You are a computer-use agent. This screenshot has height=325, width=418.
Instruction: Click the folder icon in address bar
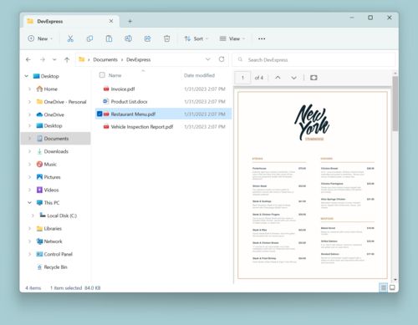pyautogui.click(x=82, y=59)
